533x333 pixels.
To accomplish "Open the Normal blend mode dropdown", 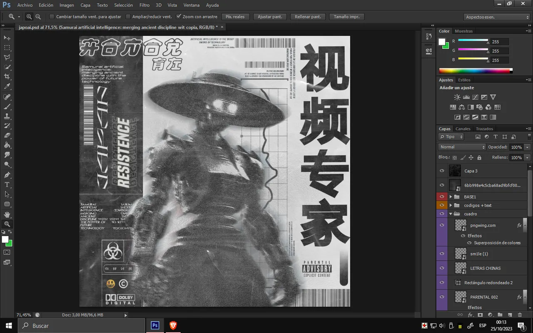I will click(462, 147).
